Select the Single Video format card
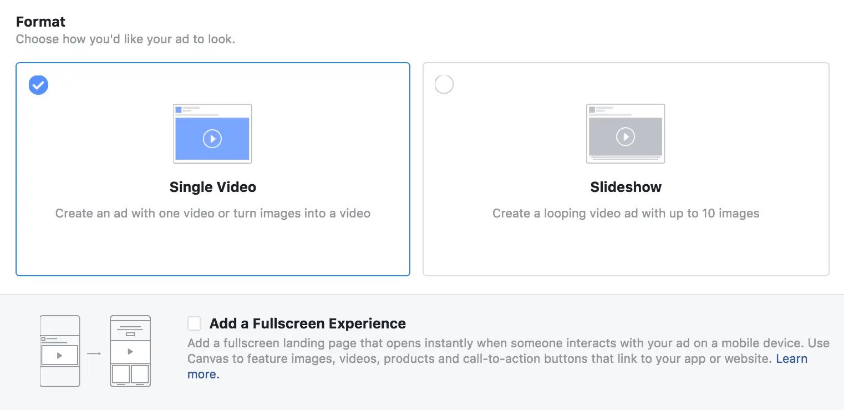Image resolution: width=844 pixels, height=410 pixels. point(213,250)
